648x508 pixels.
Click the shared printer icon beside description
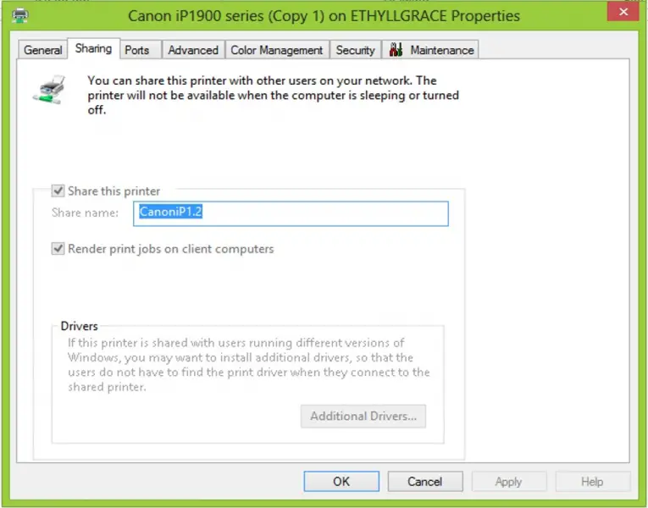pyautogui.click(x=50, y=90)
